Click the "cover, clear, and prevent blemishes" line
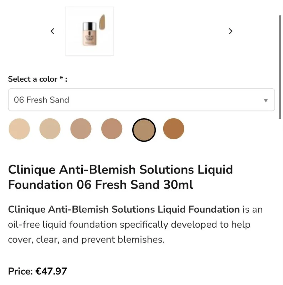Screen dimensions: 283x285 click(86, 240)
